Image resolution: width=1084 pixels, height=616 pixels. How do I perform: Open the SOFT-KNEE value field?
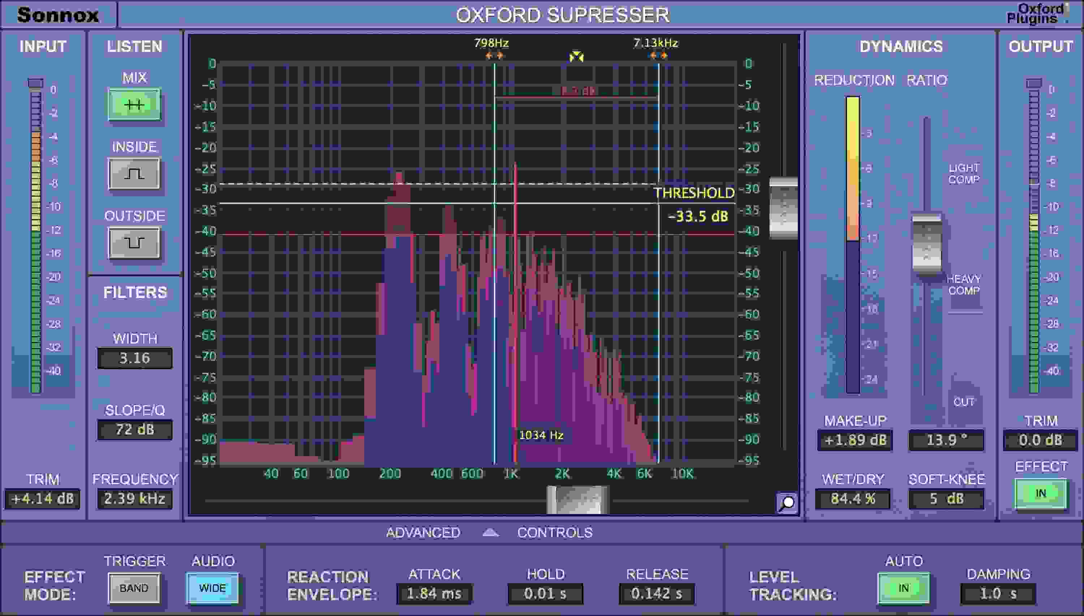click(x=946, y=500)
